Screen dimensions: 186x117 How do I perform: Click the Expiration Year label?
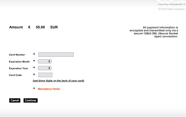click(19, 68)
